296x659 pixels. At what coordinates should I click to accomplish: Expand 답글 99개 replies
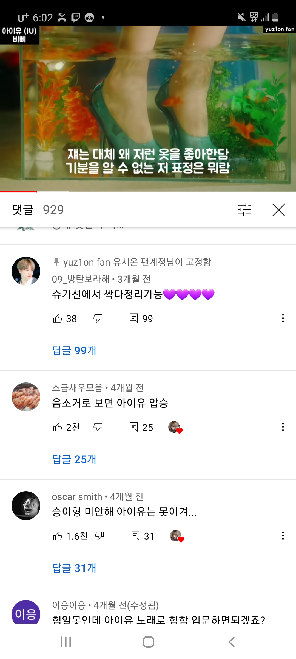[x=74, y=351]
